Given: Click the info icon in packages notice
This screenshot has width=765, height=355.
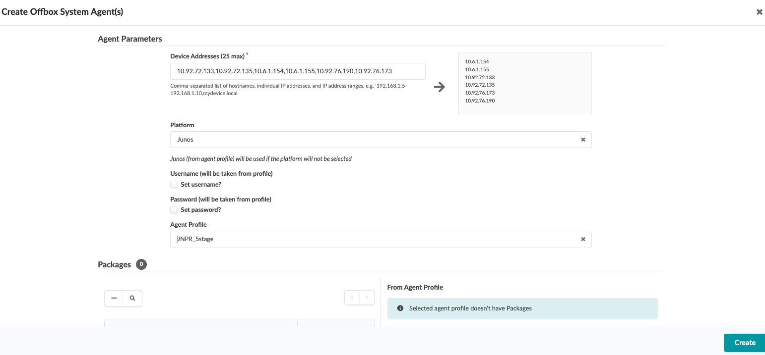Looking at the screenshot, I should [400, 308].
